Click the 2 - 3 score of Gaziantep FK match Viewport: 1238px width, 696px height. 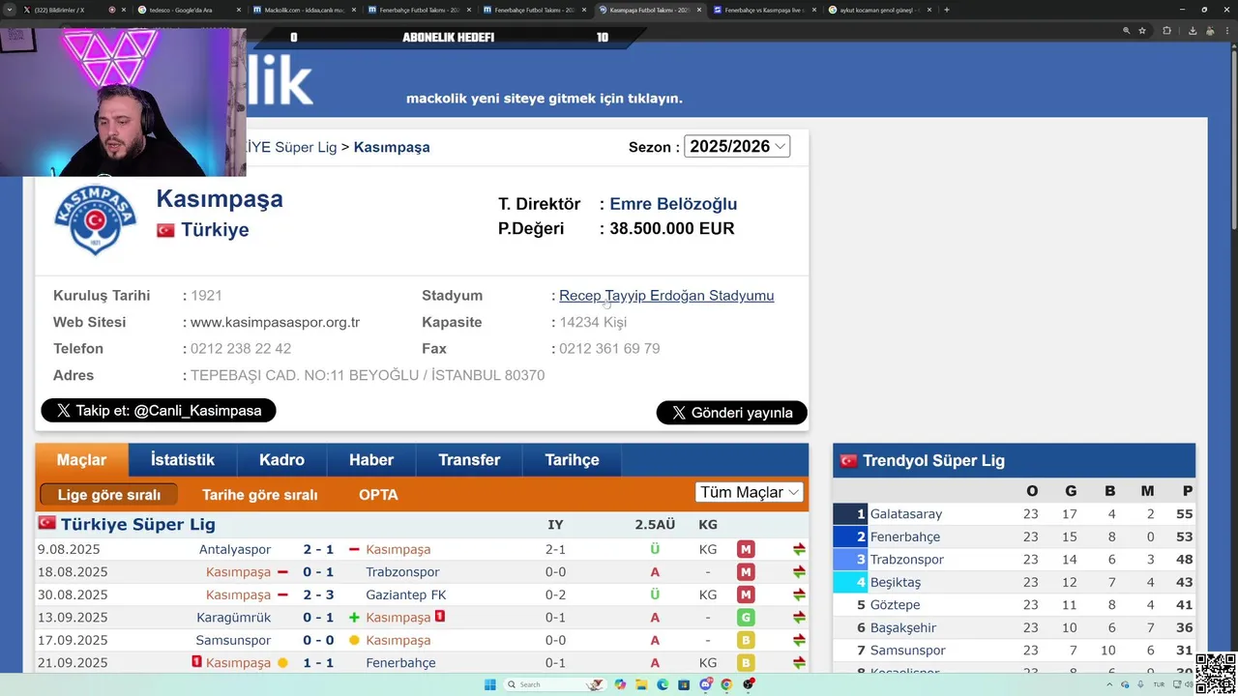tap(318, 594)
